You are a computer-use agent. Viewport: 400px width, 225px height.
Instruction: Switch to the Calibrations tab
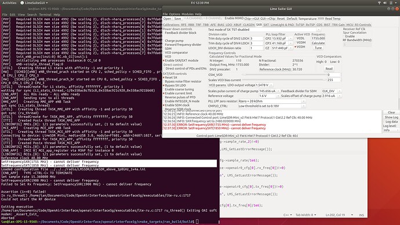(x=171, y=25)
